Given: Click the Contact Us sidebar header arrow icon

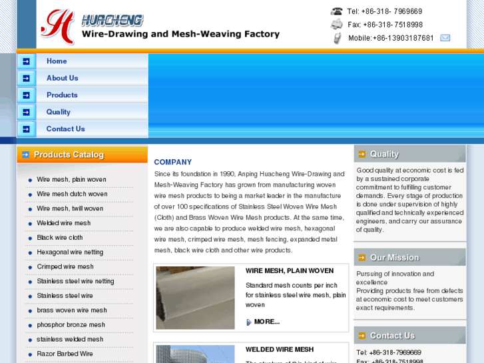Looking at the screenshot, I should point(362,336).
